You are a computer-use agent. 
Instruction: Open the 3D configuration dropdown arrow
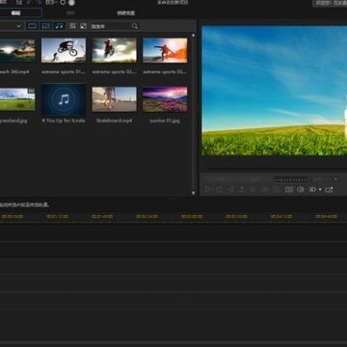[320, 190]
